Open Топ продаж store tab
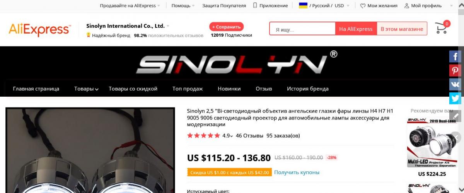Screen dimensions: 464x193 188,89
